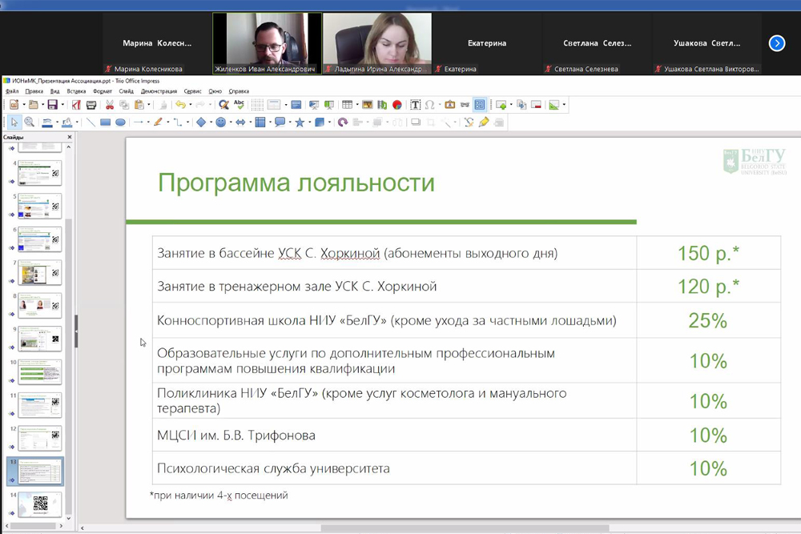Select the Rectangle drawing tool
Screen dimensions: 801x534
click(105, 122)
